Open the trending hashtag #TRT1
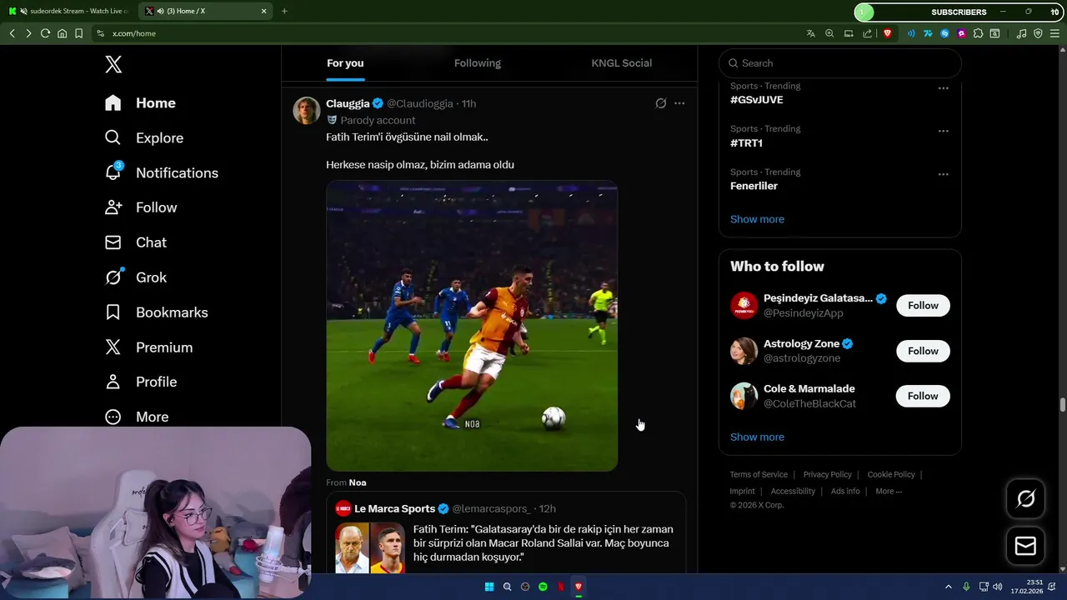Image resolution: width=1067 pixels, height=600 pixels. 747,143
